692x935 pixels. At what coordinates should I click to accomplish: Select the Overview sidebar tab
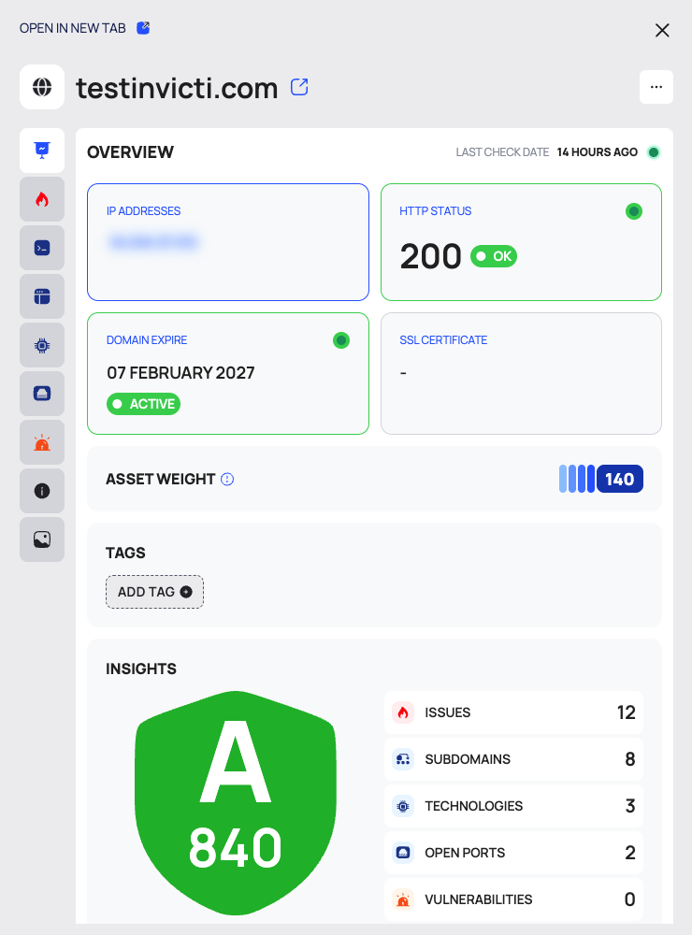coord(42,151)
